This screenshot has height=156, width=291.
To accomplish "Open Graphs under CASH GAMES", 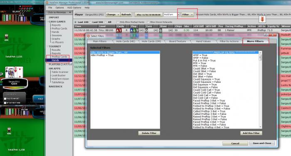I will [56, 39].
